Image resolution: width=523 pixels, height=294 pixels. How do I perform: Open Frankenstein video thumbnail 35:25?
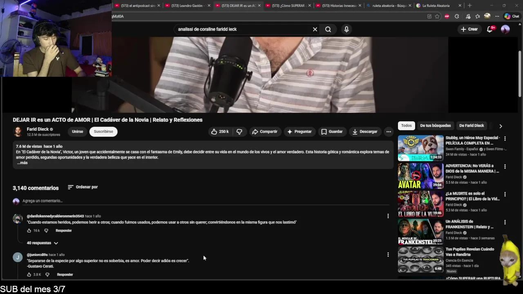[x=420, y=232]
